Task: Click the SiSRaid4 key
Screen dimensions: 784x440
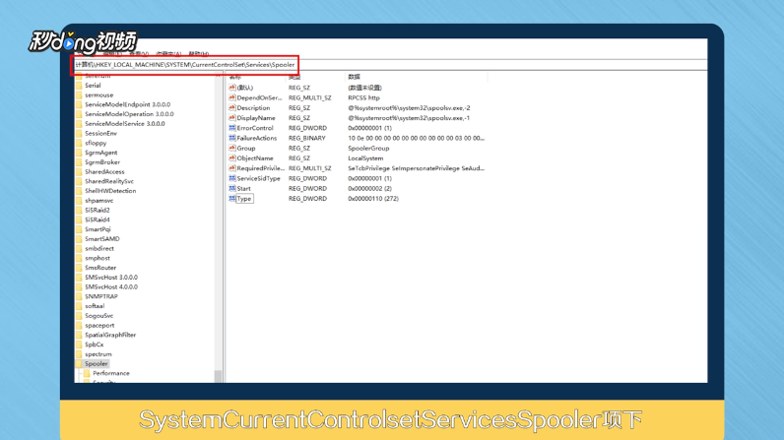Action: pyautogui.click(x=97, y=220)
